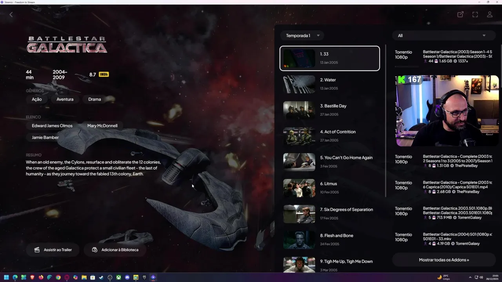Open the Temporada 1 season dropdown
Viewport: 502px width, 282px height.
pos(302,36)
